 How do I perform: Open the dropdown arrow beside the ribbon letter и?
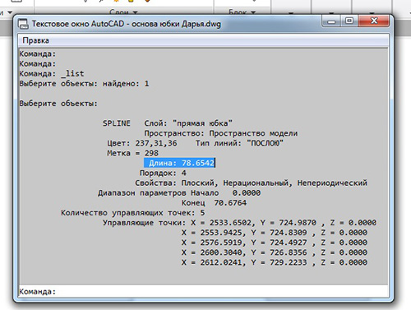point(10,12)
